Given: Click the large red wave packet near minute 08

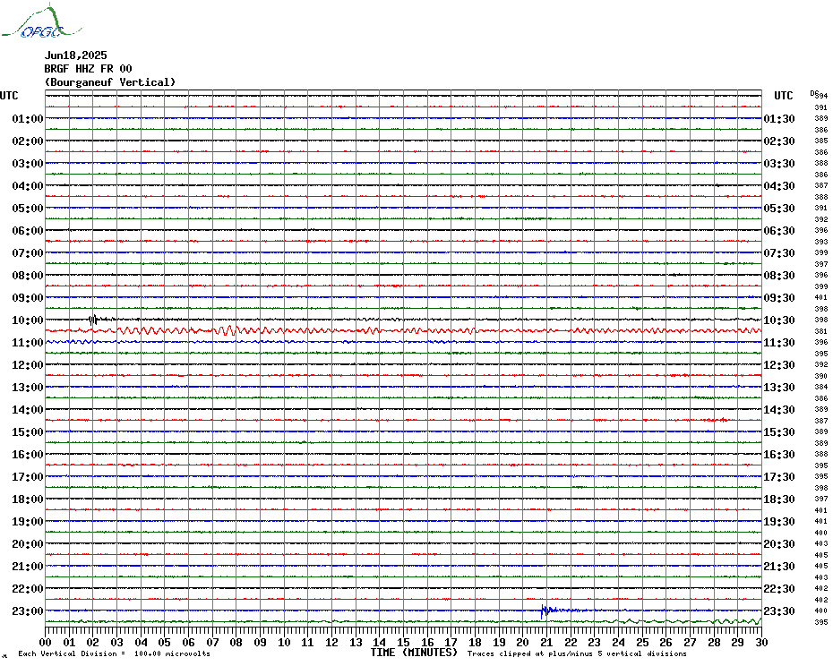Looking at the screenshot, I should (228, 330).
